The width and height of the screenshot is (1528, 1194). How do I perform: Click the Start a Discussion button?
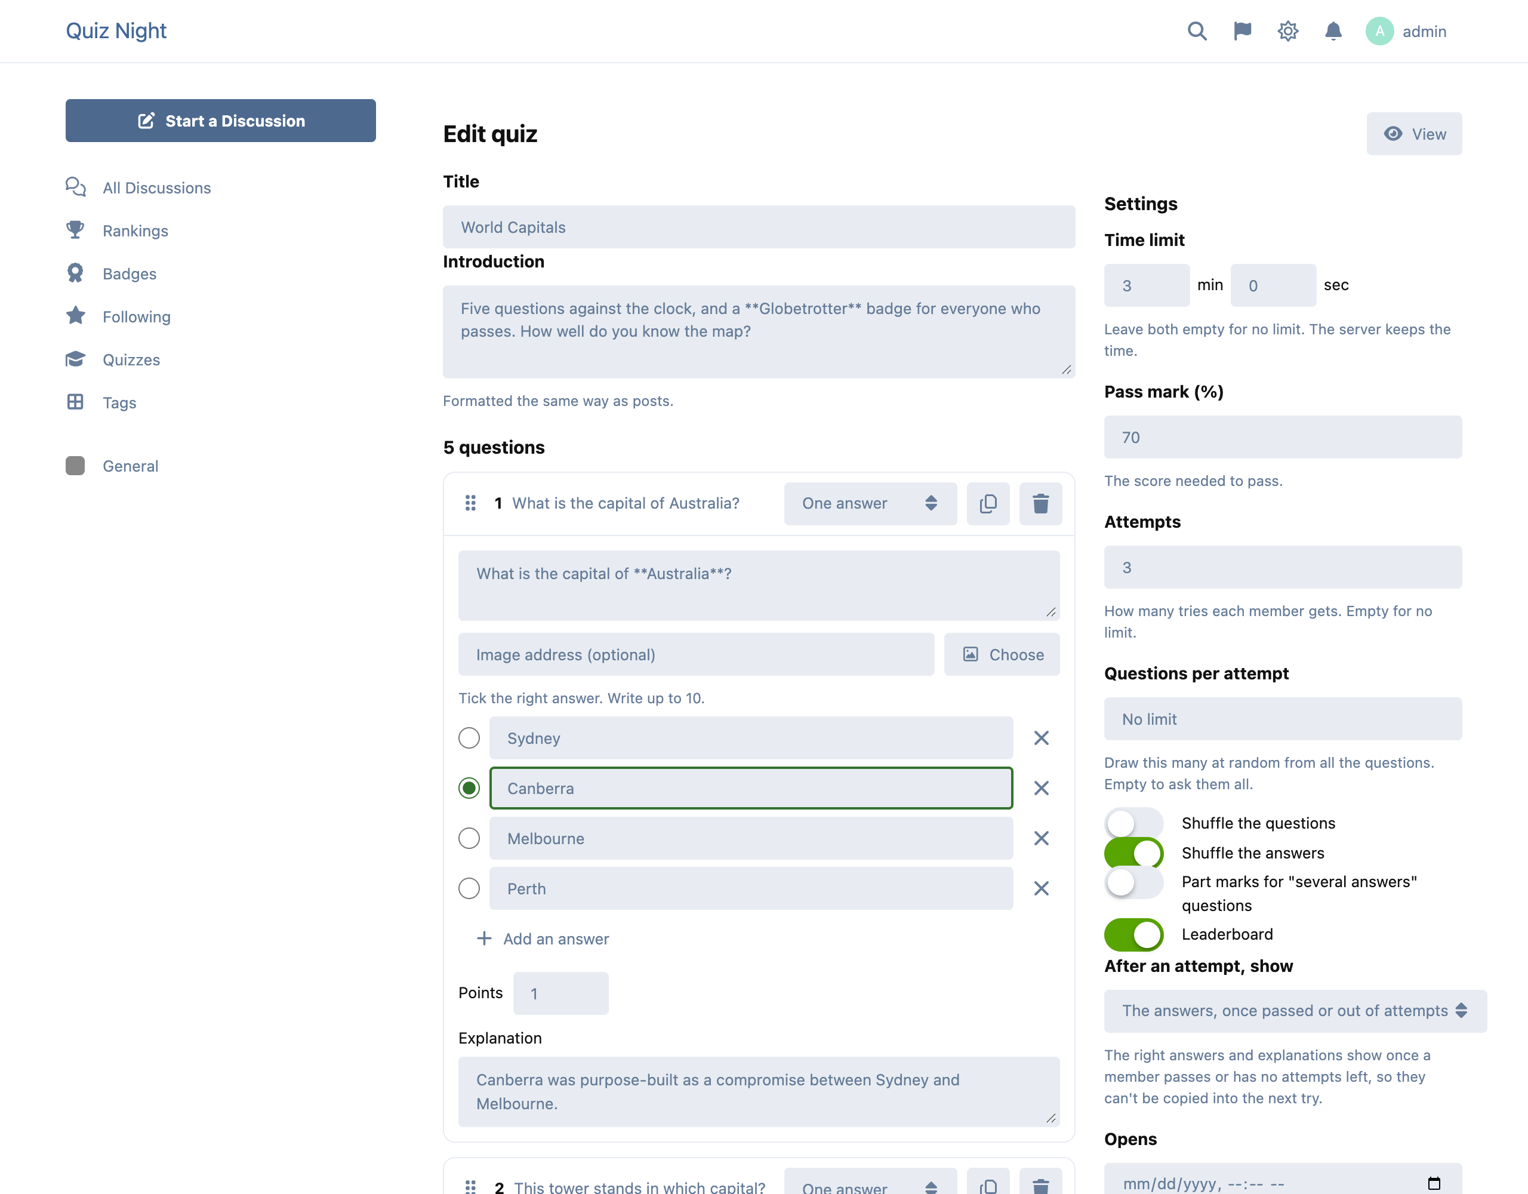220,121
